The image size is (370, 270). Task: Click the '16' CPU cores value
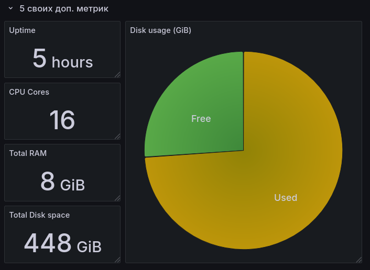click(x=62, y=120)
